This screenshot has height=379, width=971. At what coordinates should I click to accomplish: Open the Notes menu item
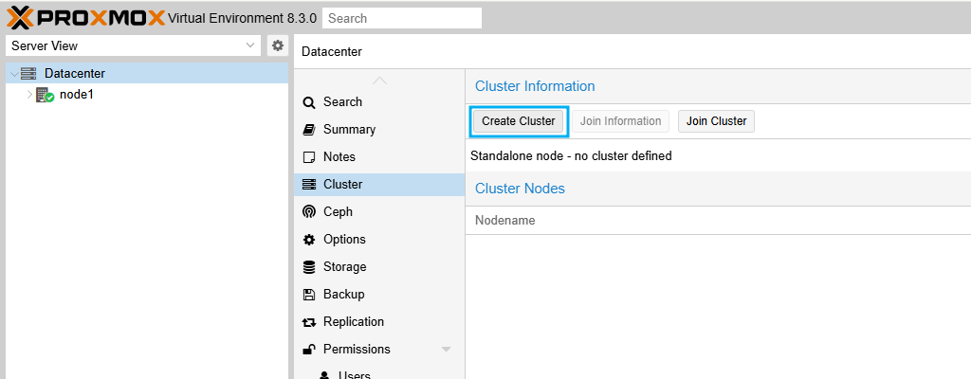pyautogui.click(x=379, y=156)
